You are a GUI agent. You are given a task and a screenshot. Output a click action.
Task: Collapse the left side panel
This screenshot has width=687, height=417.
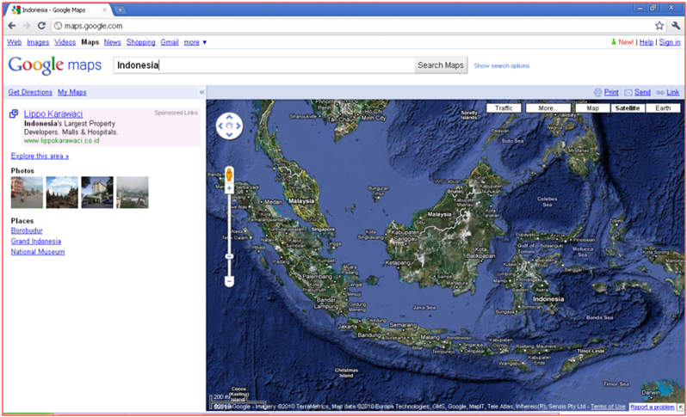click(201, 92)
